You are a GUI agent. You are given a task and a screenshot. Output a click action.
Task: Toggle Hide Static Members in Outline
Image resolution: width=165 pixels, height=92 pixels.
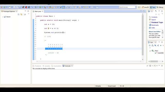click(x=158, y=45)
